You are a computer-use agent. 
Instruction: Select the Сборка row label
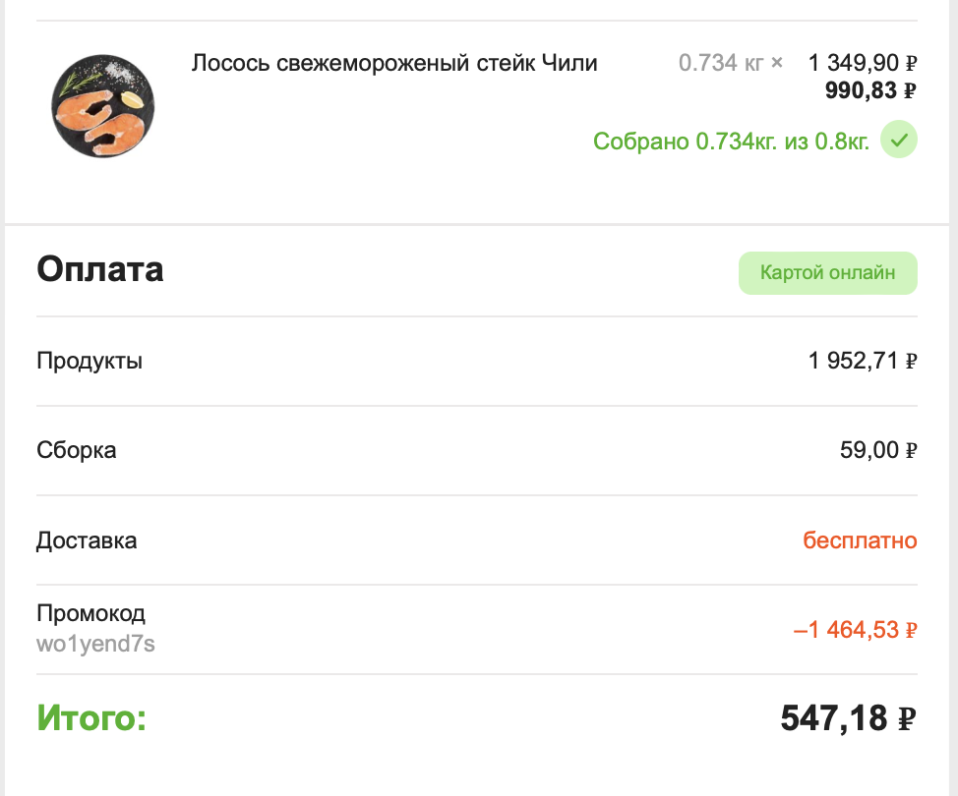pyautogui.click(x=77, y=450)
